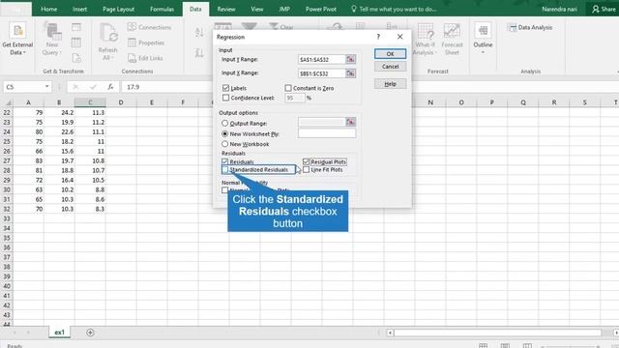Open the Formulas ribbon tab
This screenshot has width=619, height=348.
[x=162, y=9]
